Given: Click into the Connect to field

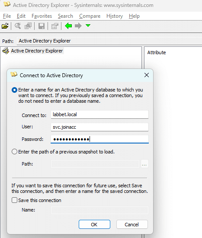Looking at the screenshot, I should pyautogui.click(x=99, y=114).
